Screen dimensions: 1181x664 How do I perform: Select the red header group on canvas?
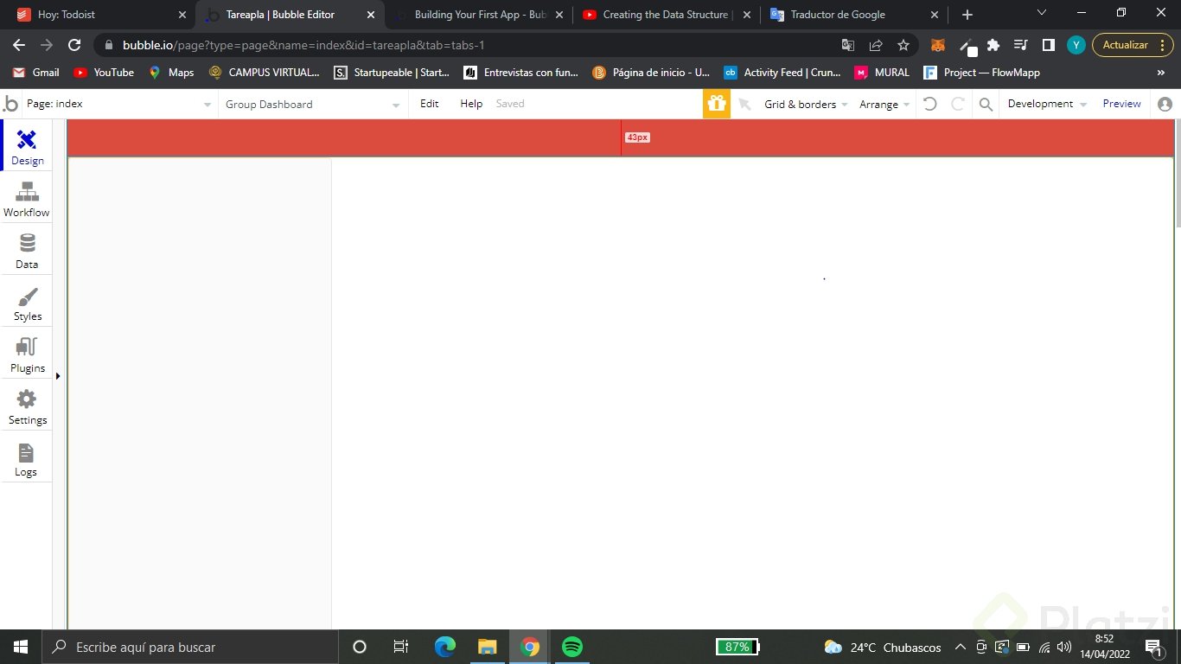(621, 138)
